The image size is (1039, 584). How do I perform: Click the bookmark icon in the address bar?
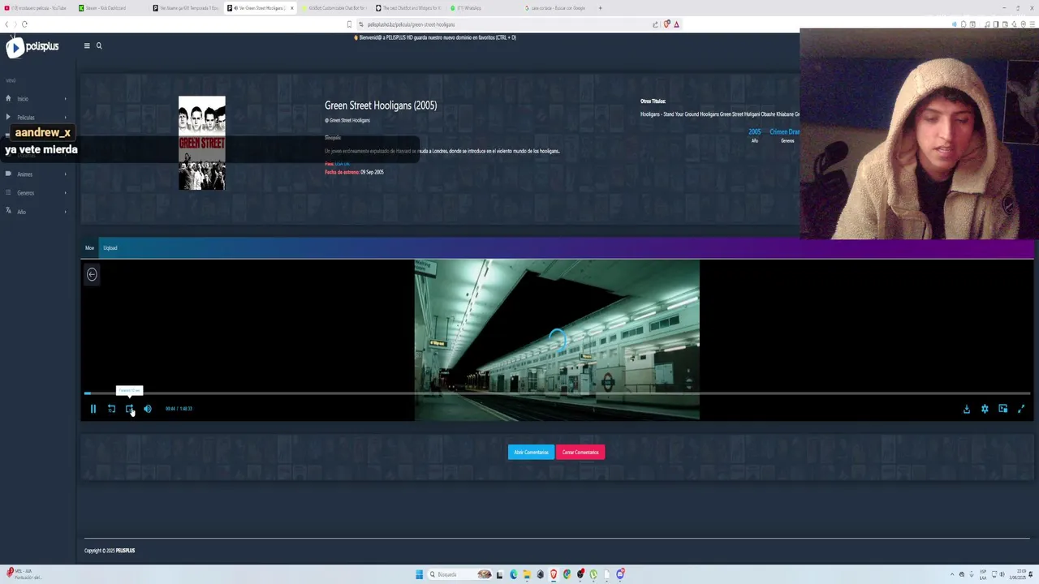349,24
